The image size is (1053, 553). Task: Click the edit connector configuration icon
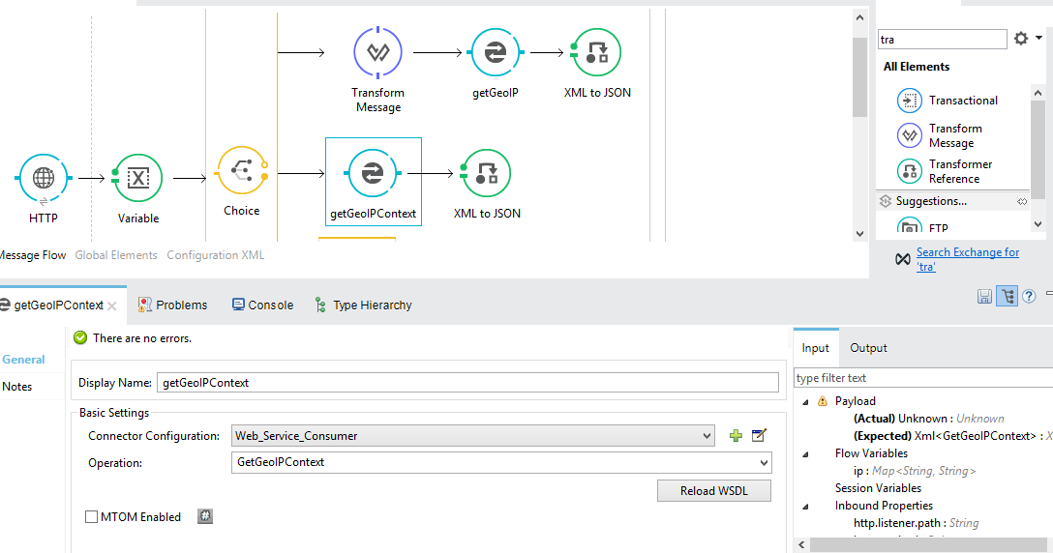click(x=759, y=436)
